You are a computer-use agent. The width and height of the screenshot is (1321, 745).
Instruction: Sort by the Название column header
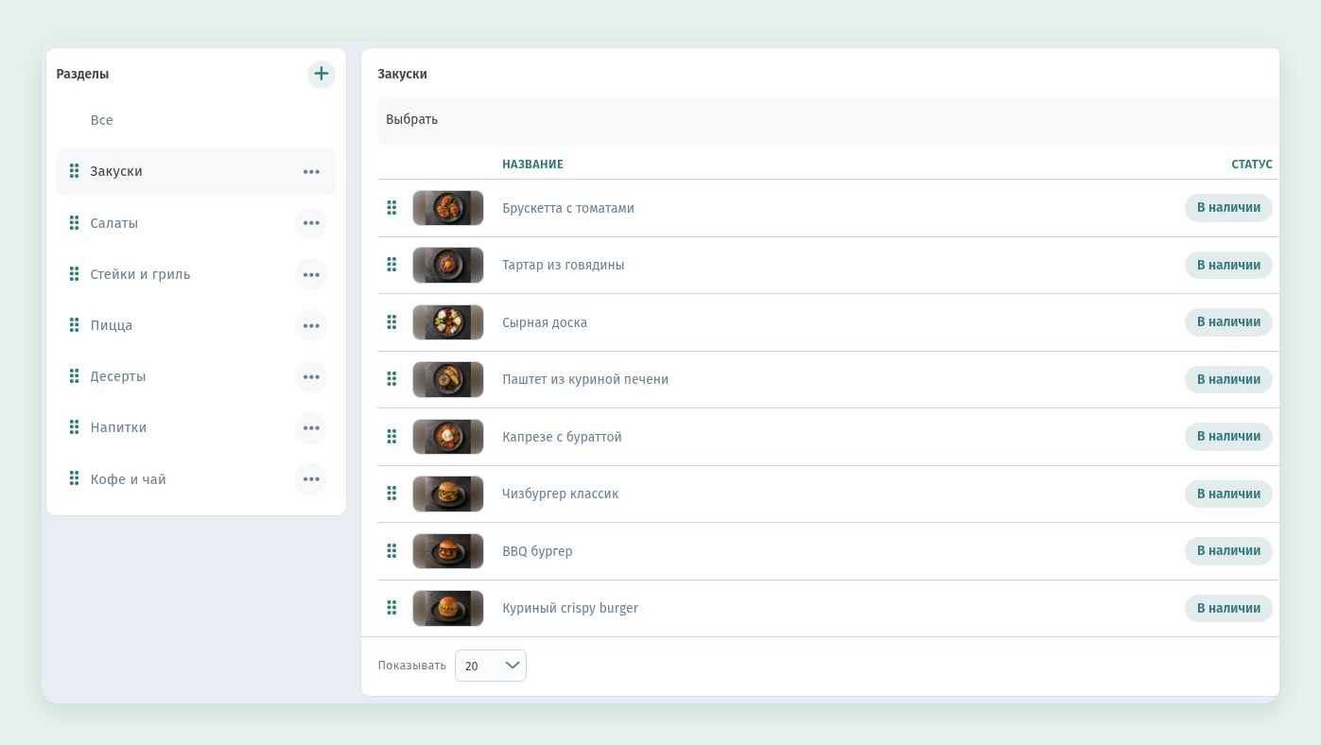click(x=532, y=165)
